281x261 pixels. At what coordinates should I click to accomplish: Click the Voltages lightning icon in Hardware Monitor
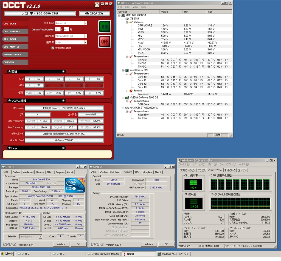point(131,22)
